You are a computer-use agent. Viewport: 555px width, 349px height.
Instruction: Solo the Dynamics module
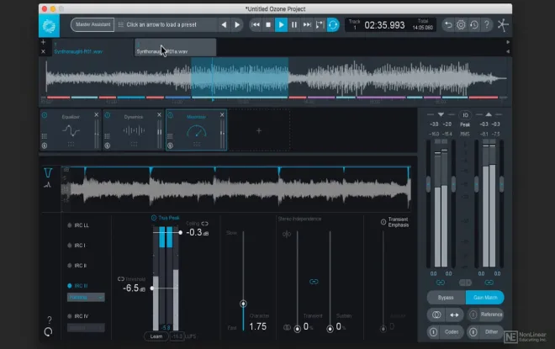tap(108, 145)
